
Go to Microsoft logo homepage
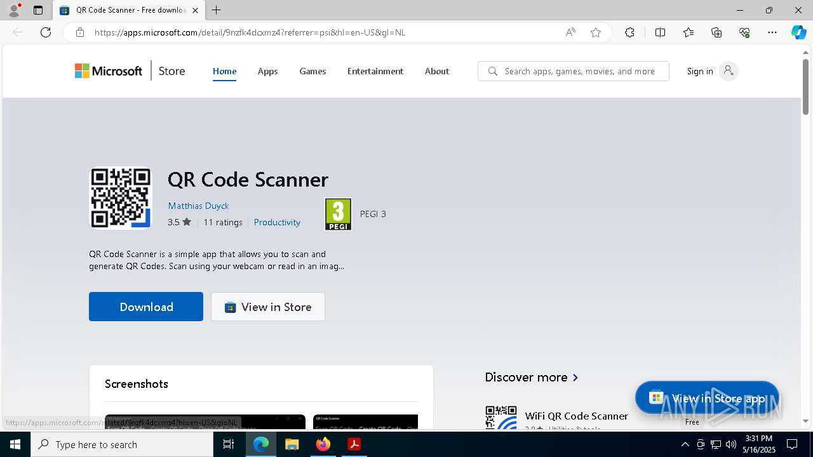click(109, 71)
